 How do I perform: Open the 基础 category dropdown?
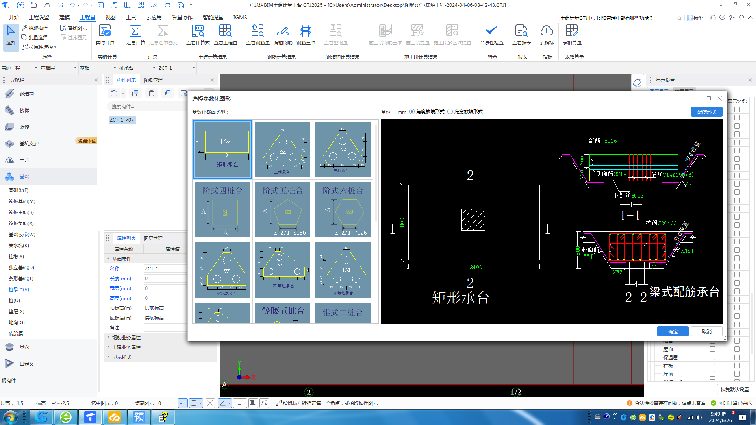(x=98, y=68)
